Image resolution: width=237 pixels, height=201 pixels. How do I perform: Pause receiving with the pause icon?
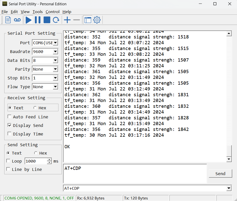coord(38,20)
